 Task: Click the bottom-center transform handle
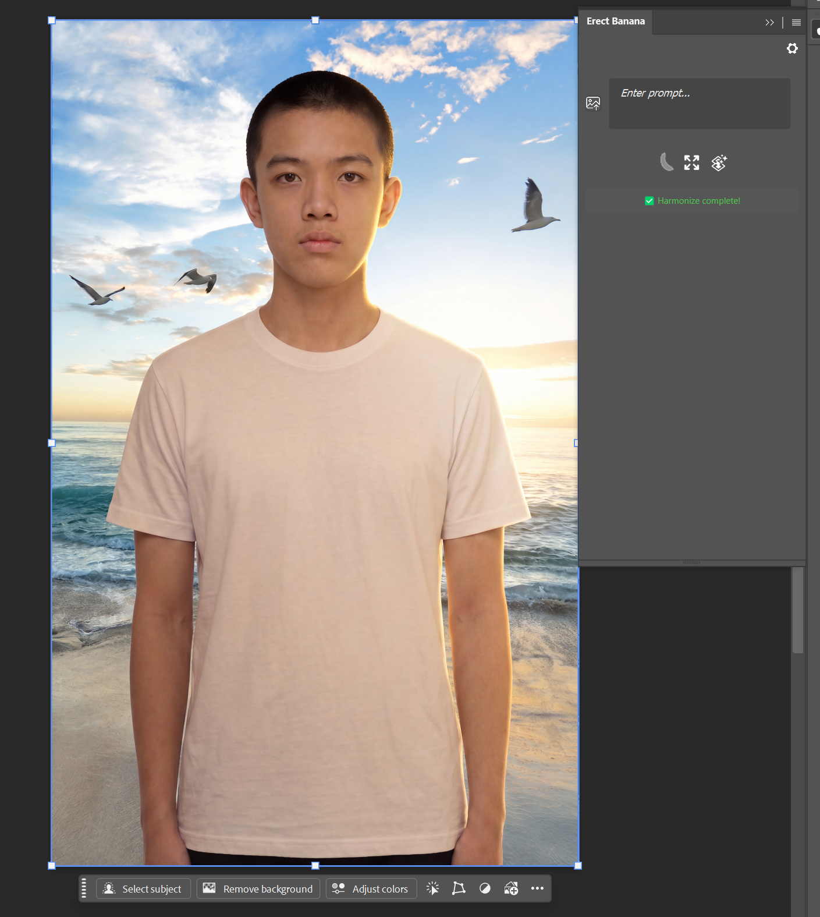315,866
